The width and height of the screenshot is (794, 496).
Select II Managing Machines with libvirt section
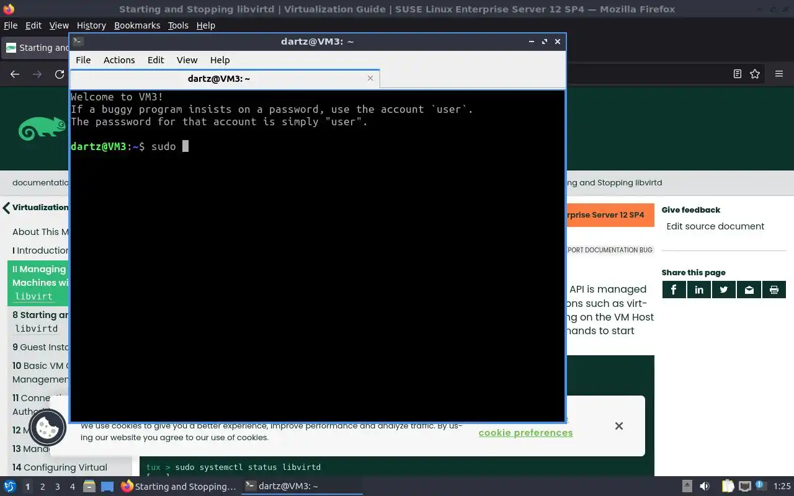pyautogui.click(x=38, y=283)
